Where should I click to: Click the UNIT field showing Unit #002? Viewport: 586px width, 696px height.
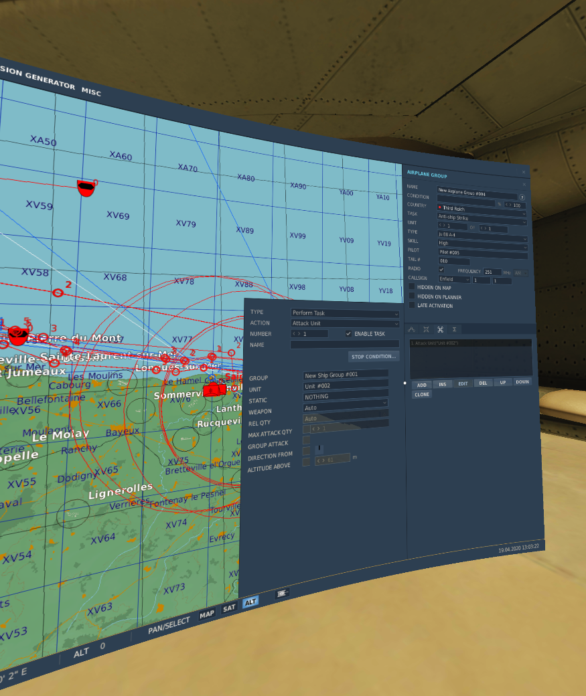[x=346, y=385]
